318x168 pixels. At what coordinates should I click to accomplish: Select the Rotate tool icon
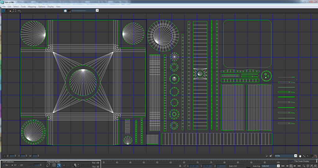pos(7,11)
